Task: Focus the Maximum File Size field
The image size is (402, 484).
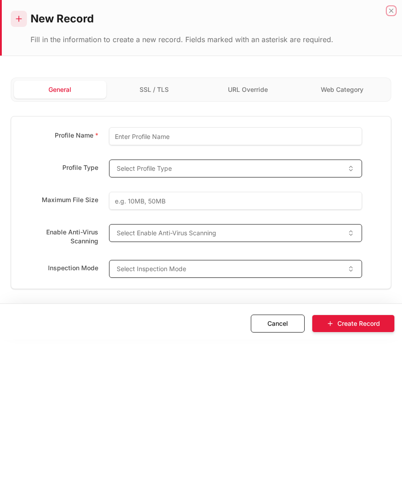Action: [x=236, y=201]
